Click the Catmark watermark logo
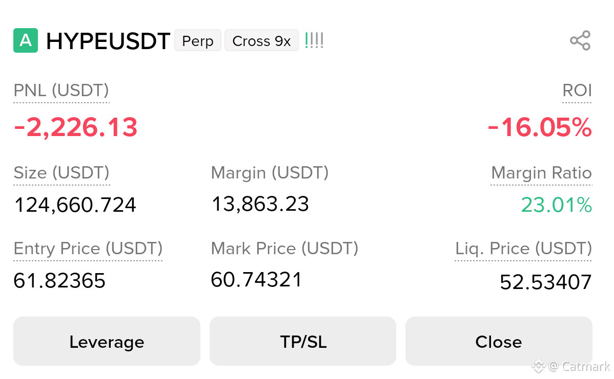 tap(571, 367)
